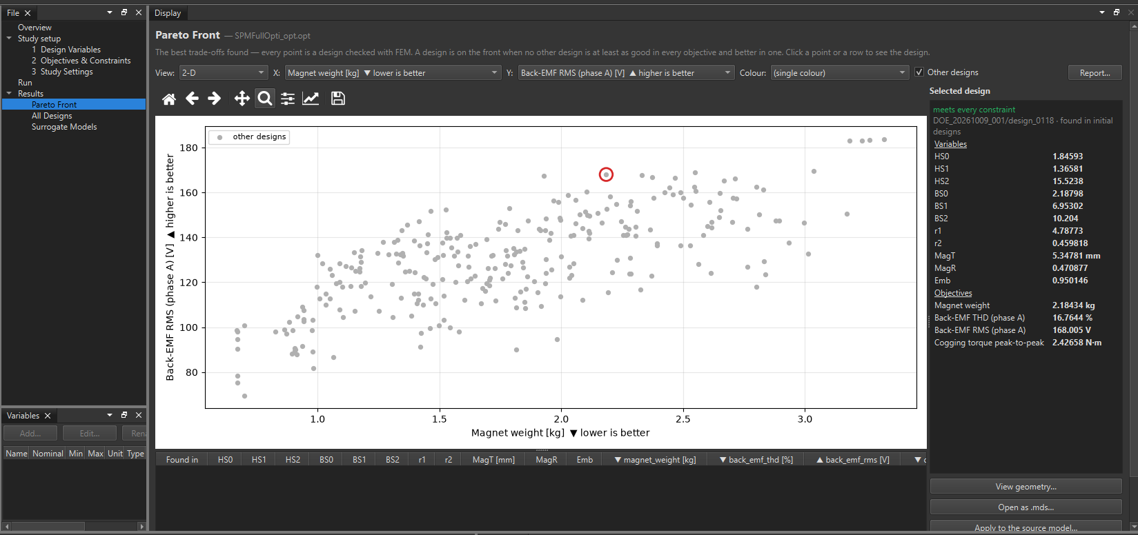Uncheck the Other designs checkbox

(x=919, y=72)
